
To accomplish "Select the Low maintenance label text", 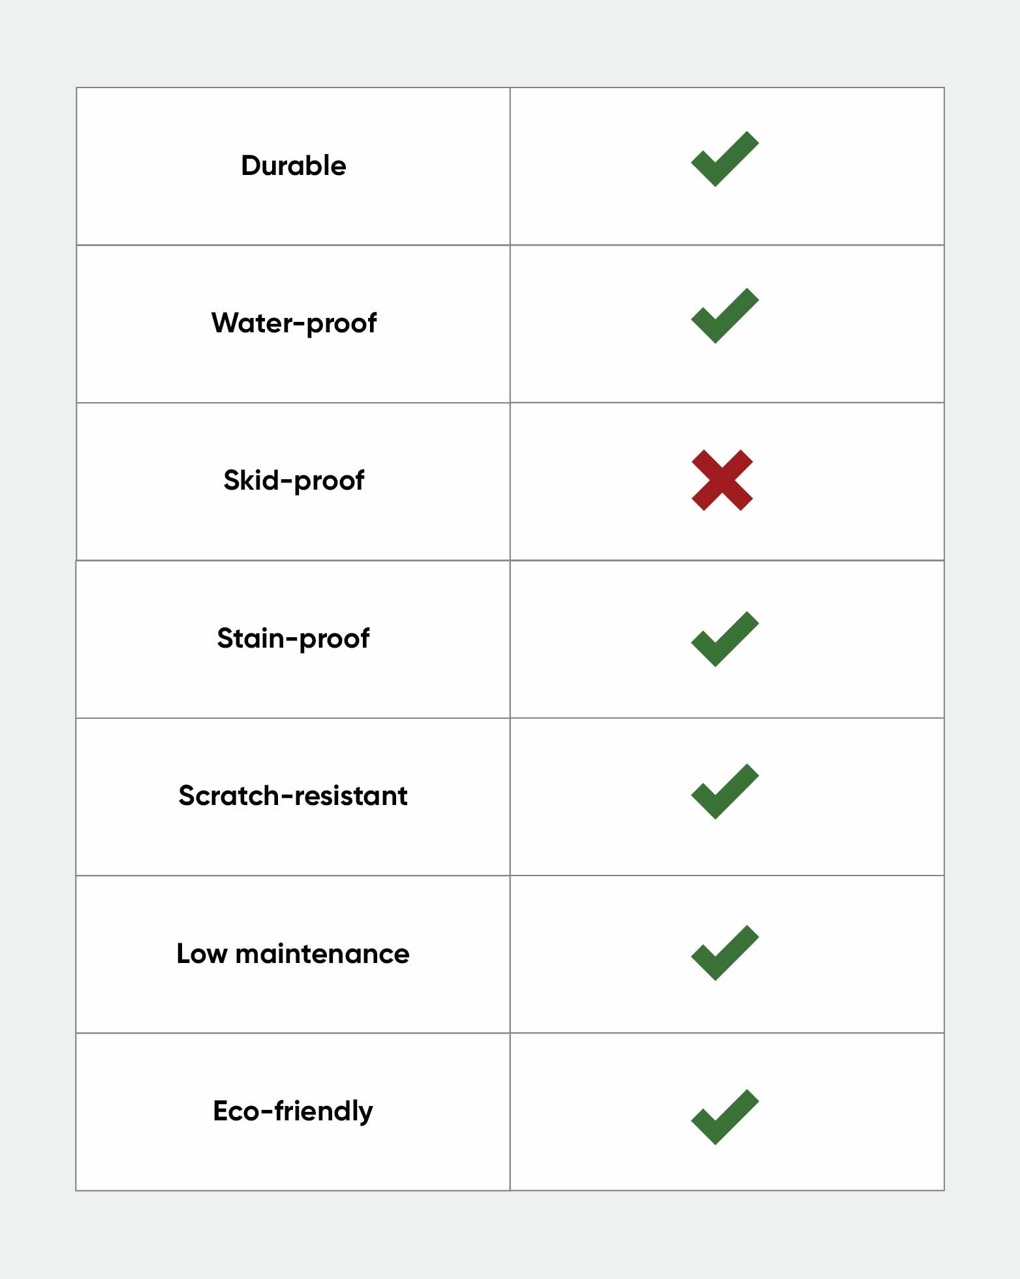I will tap(293, 954).
